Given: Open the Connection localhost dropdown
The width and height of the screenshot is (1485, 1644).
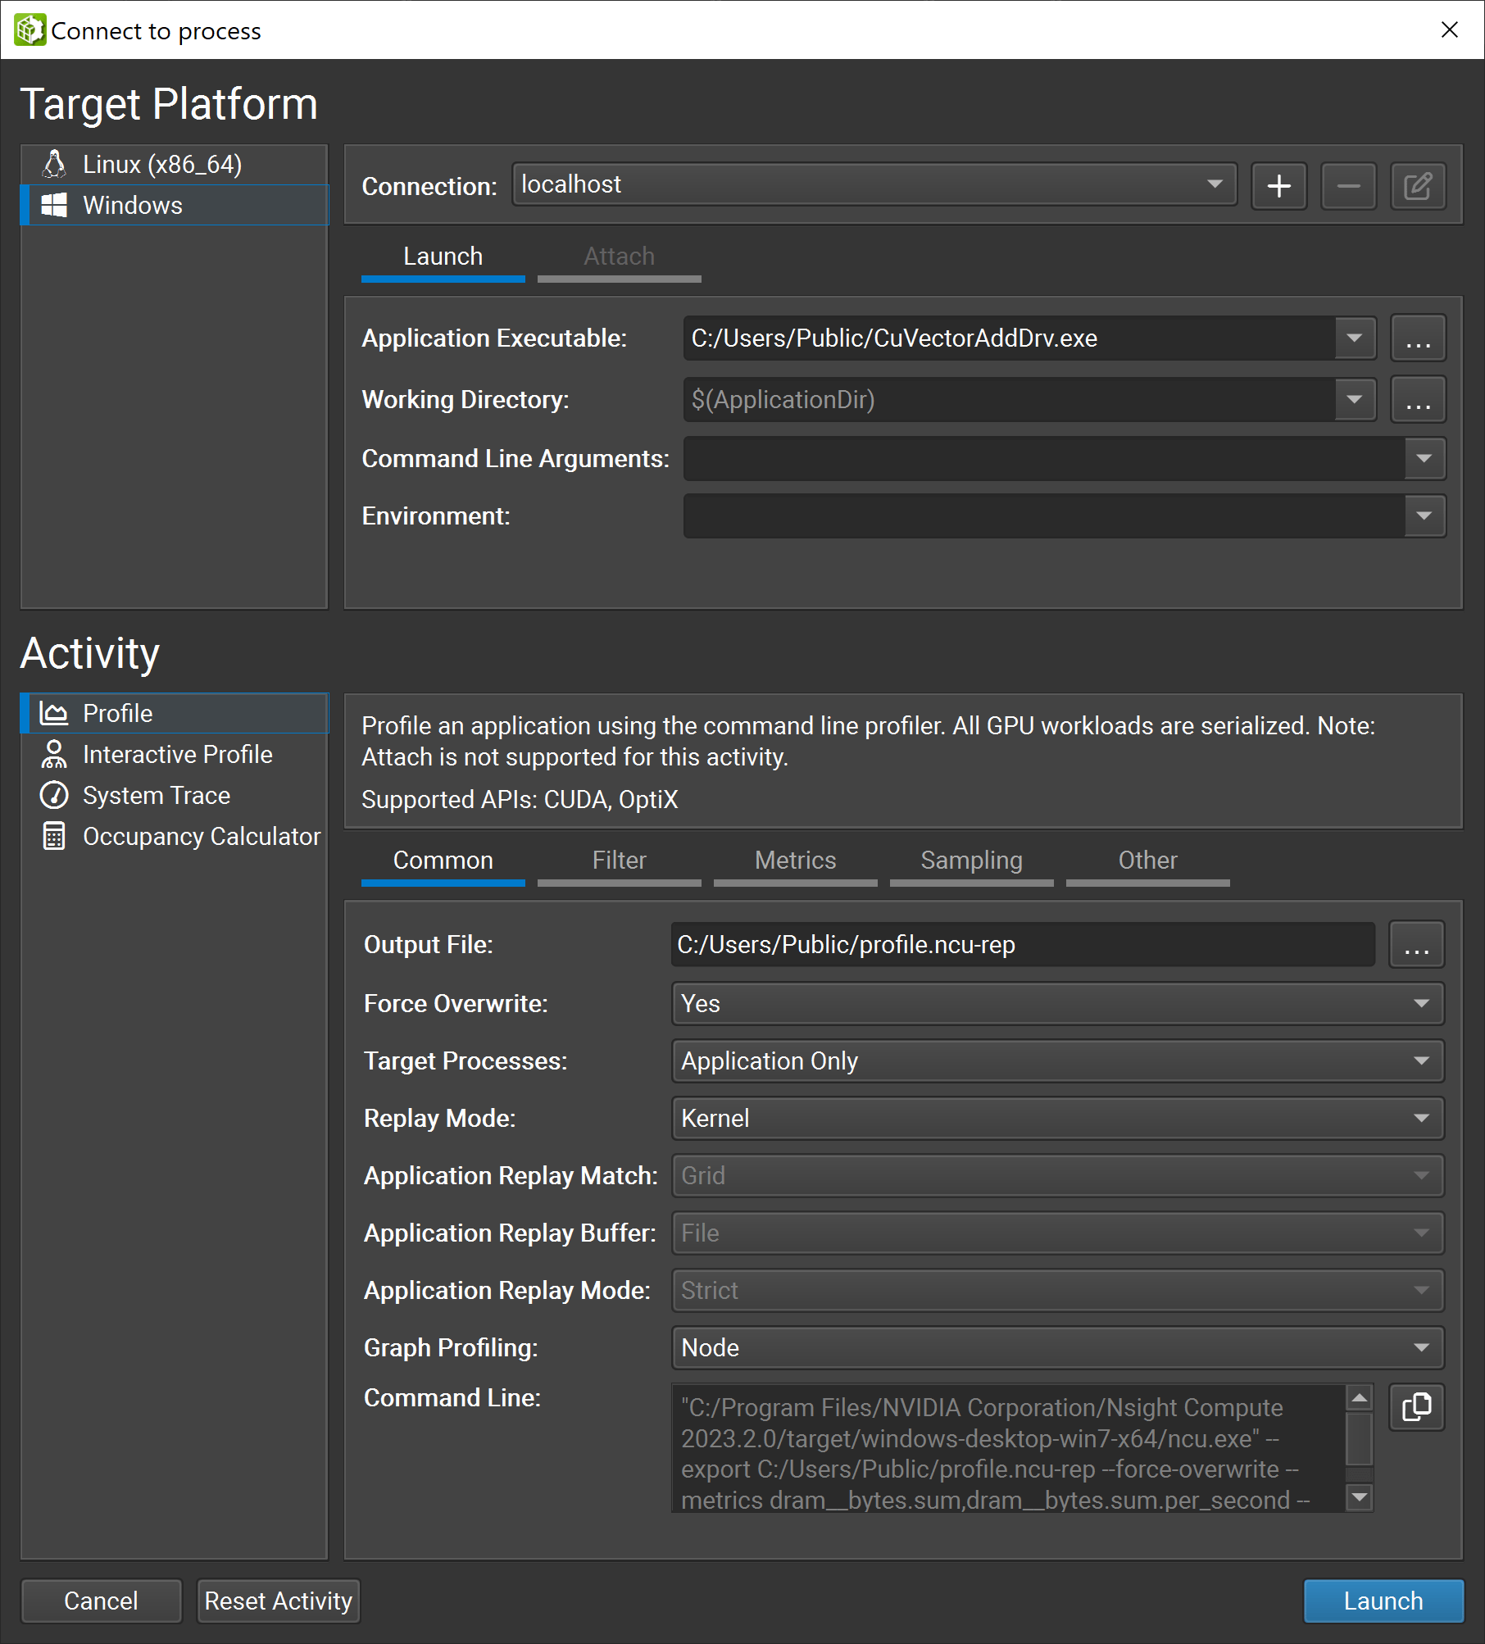Looking at the screenshot, I should (x=874, y=184).
